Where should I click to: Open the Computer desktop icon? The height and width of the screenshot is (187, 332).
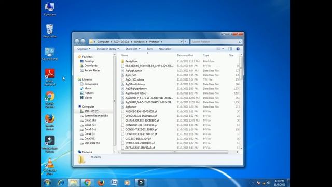point(50,9)
